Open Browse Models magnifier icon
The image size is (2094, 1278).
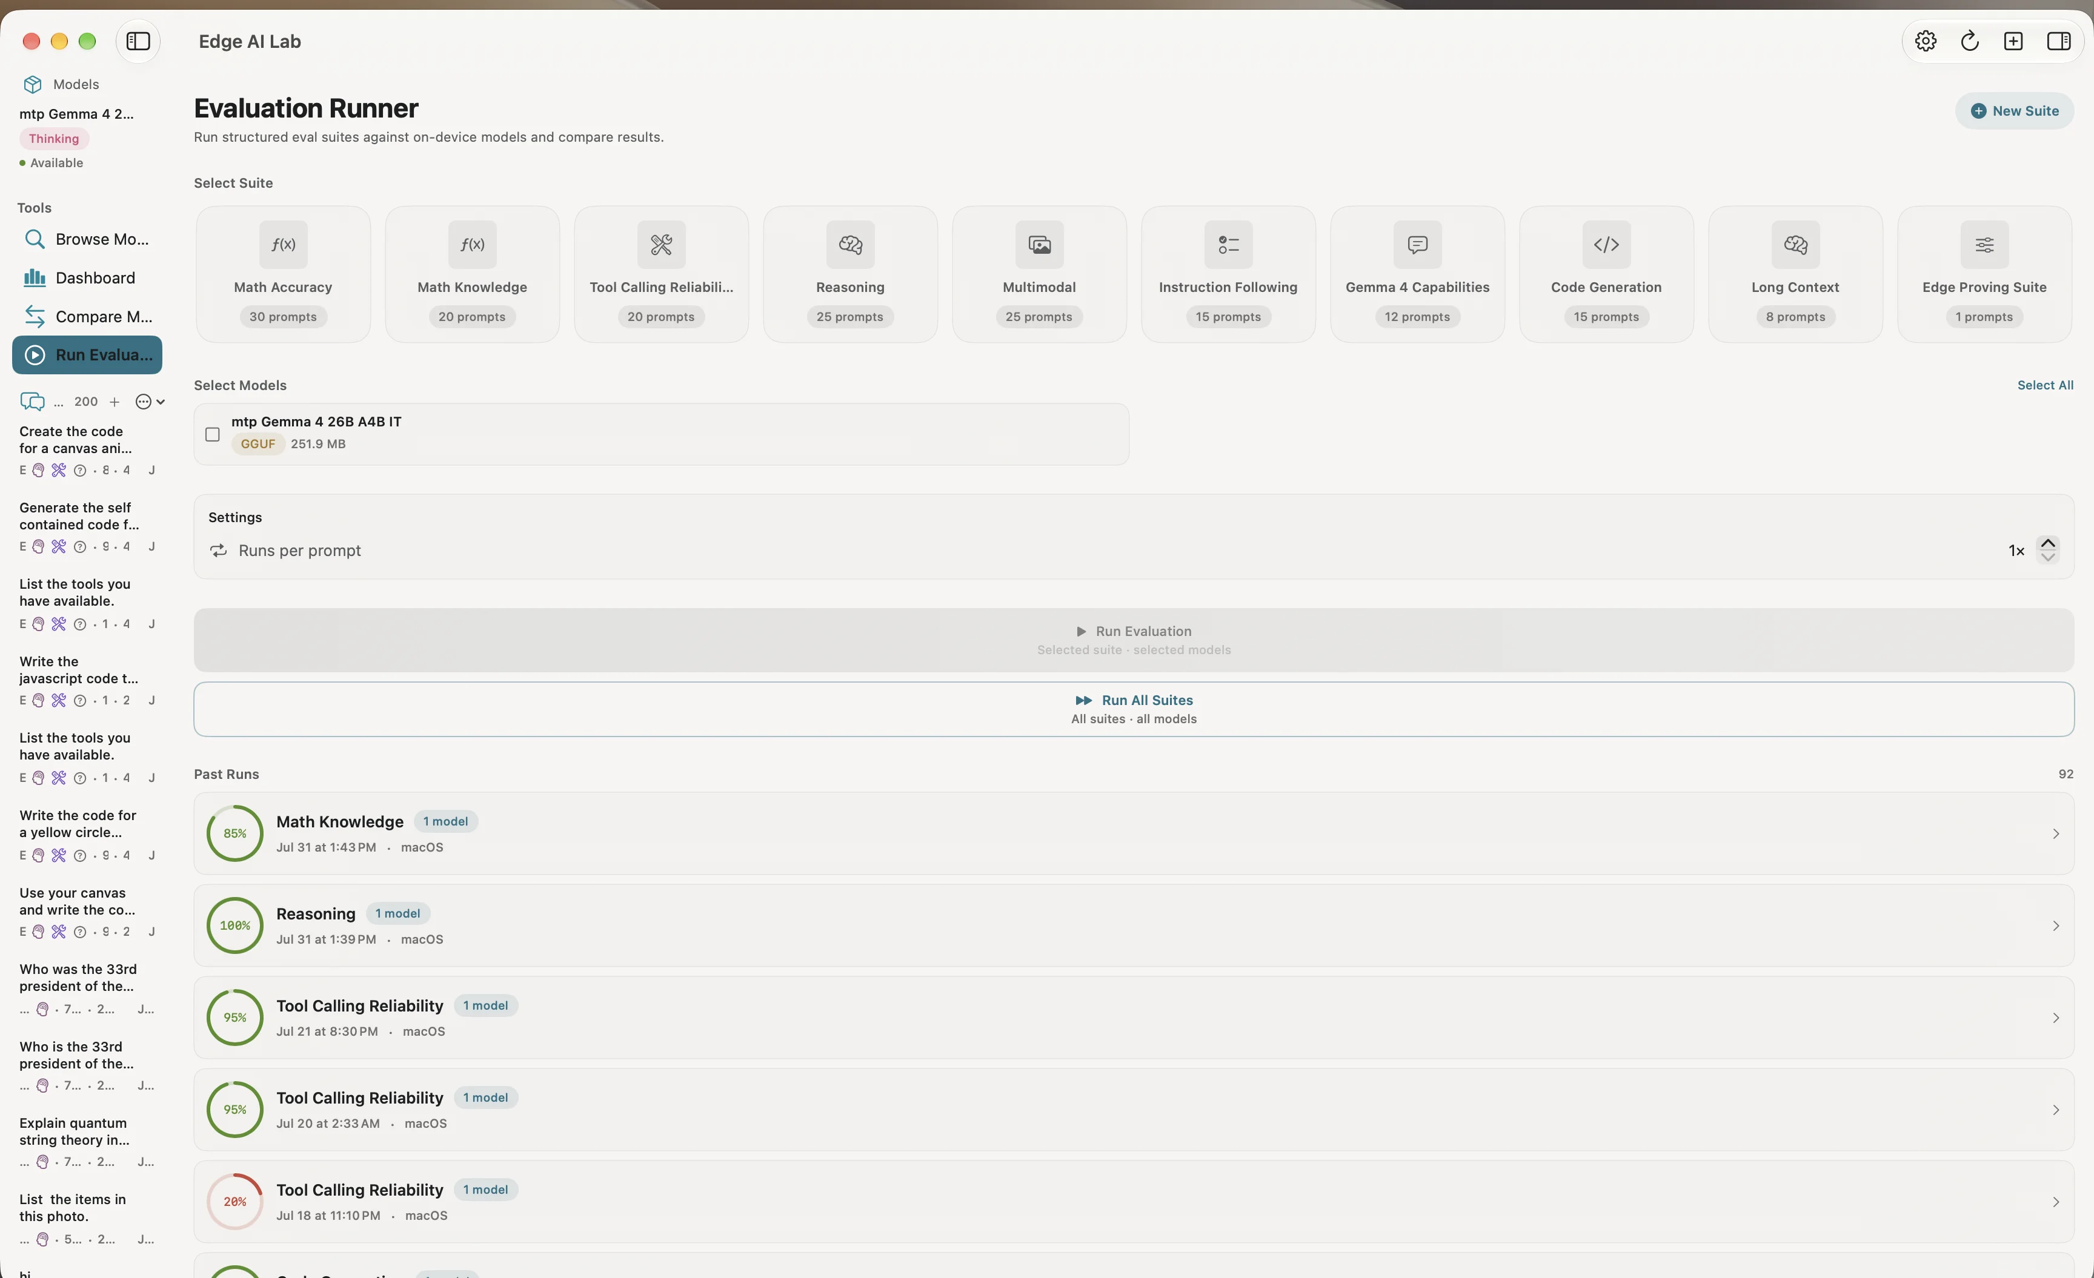tap(34, 240)
